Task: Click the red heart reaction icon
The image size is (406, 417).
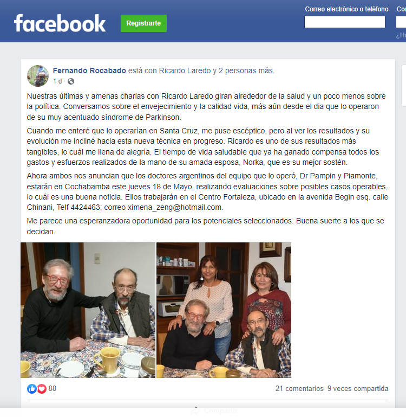Action: (42, 389)
